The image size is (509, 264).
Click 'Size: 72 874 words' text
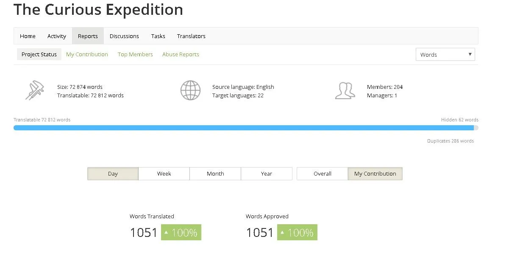coord(80,87)
